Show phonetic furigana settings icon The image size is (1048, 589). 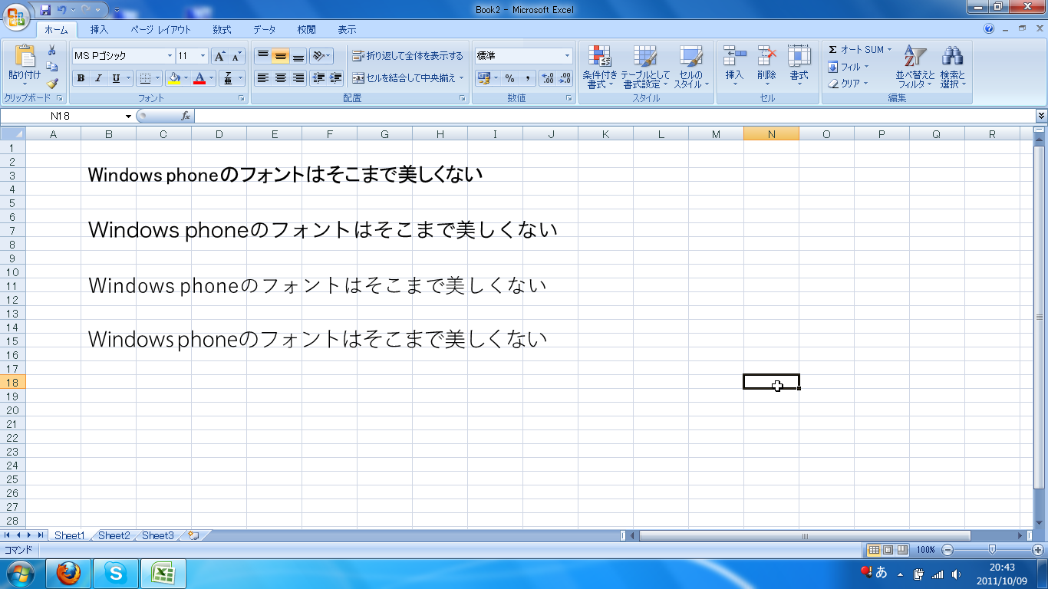pyautogui.click(x=227, y=78)
